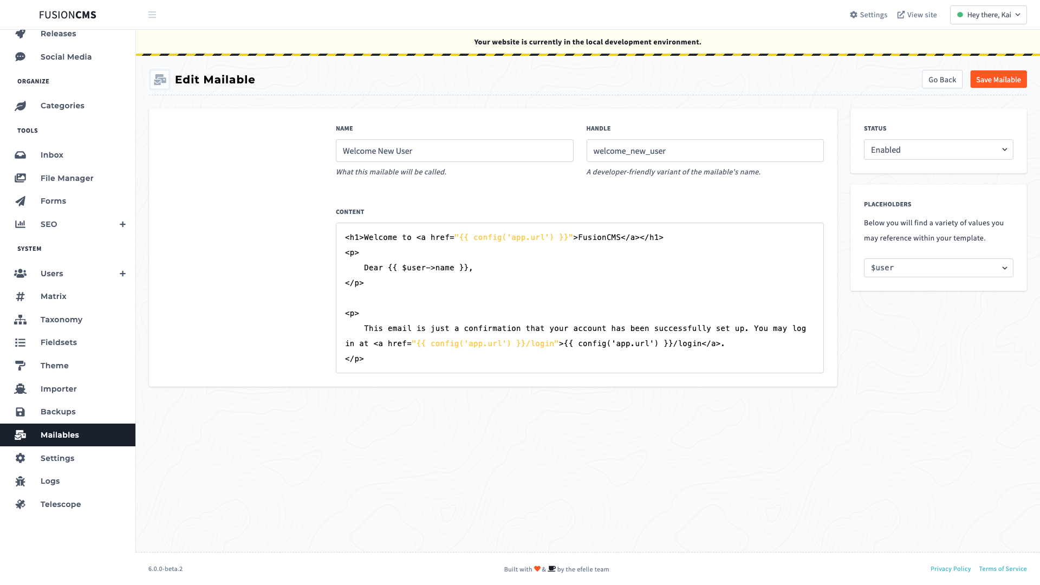Open the Privacy Policy link
This screenshot has height=585, width=1040.
click(951, 569)
